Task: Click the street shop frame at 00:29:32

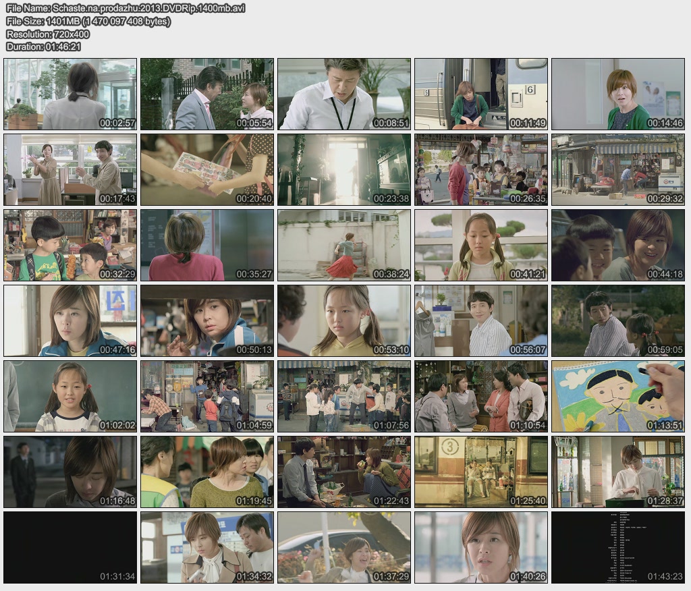Action: coord(618,169)
